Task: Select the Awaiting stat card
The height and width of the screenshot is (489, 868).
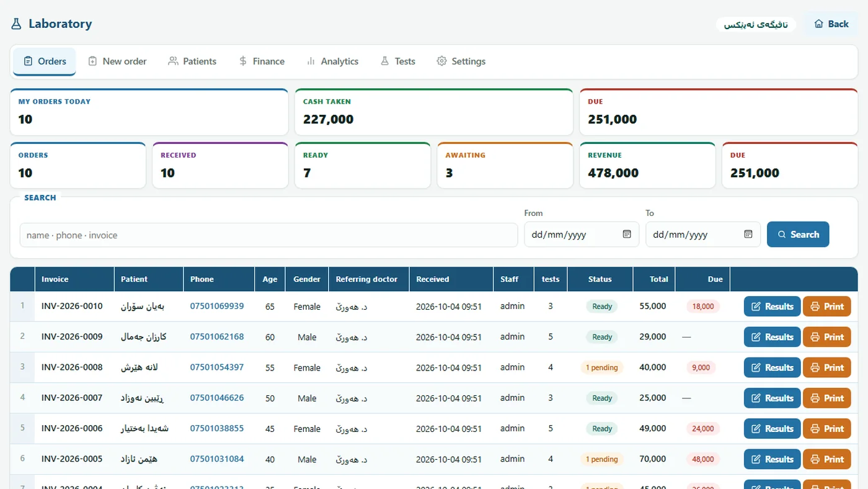Action: pyautogui.click(x=505, y=165)
